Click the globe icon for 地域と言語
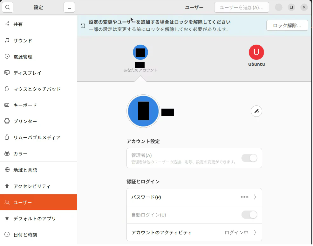 [x=7, y=170]
